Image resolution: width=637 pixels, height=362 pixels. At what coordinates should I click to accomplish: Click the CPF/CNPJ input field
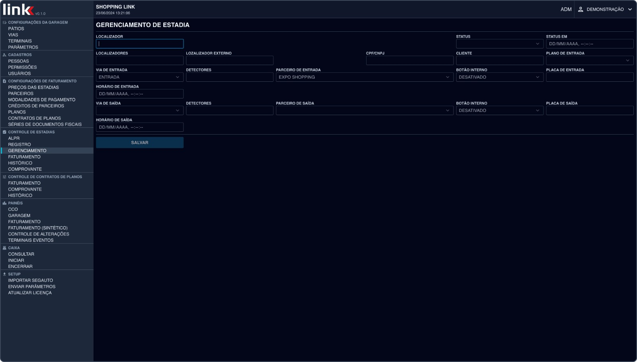pos(410,60)
